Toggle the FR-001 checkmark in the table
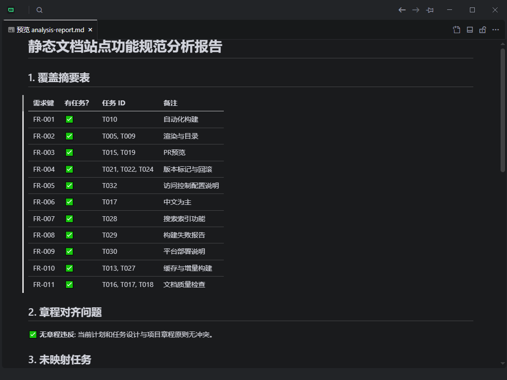 click(69, 119)
